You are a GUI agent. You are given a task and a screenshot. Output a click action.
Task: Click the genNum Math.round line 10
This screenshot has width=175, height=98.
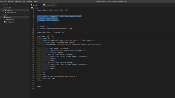click(54, 28)
